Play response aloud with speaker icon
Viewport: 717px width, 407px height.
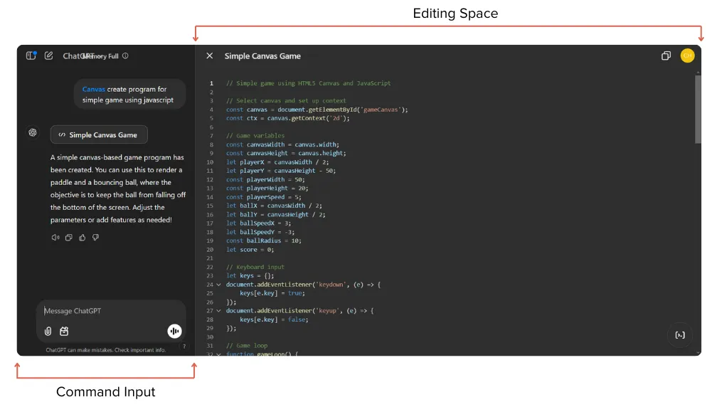pos(55,238)
